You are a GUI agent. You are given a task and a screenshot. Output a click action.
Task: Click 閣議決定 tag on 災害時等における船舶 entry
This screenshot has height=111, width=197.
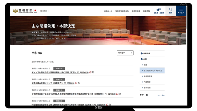click(59, 90)
